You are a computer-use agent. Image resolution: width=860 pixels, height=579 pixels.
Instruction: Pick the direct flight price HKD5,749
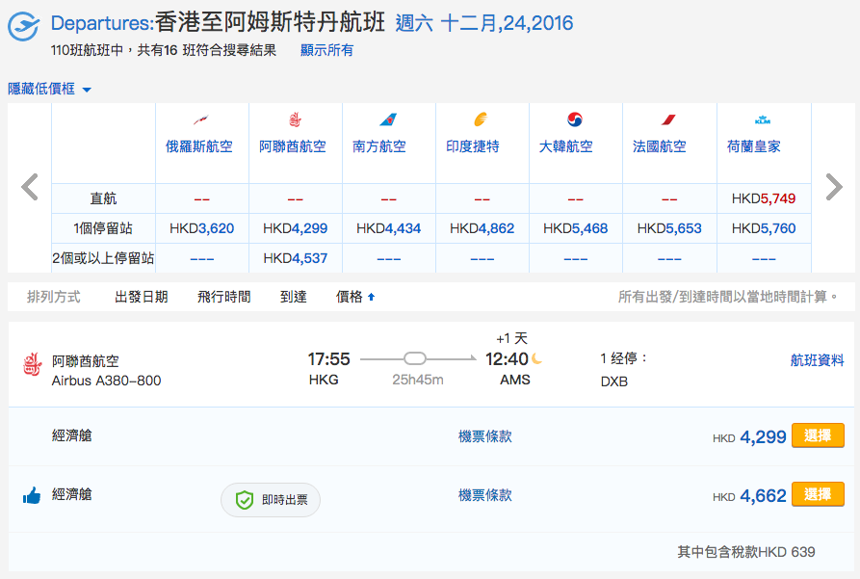[764, 198]
